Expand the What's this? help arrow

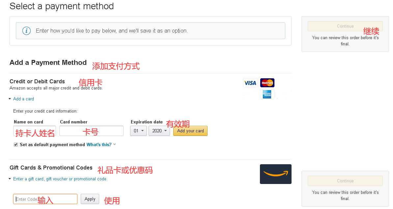tap(115, 144)
